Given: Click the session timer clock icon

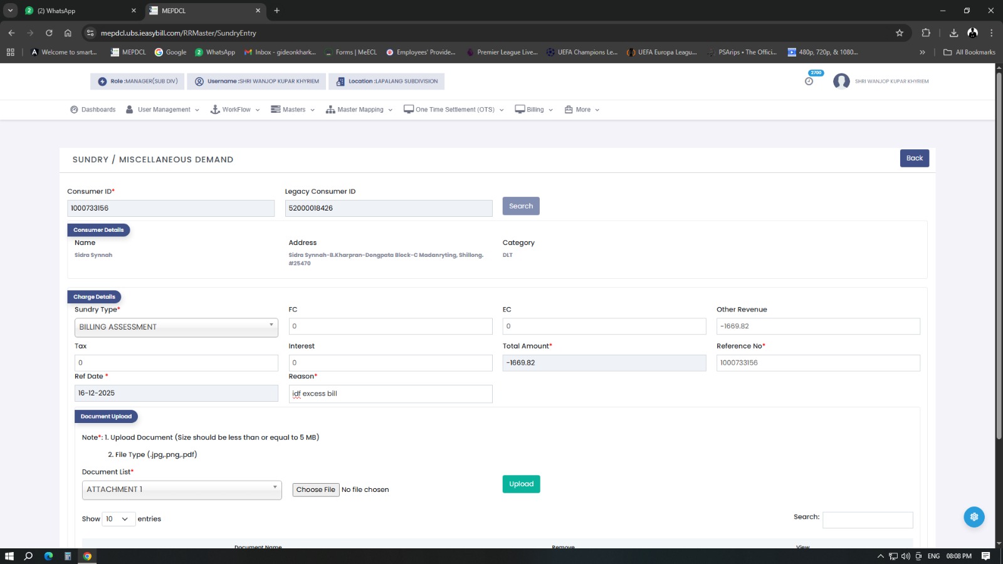Looking at the screenshot, I should tap(809, 81).
